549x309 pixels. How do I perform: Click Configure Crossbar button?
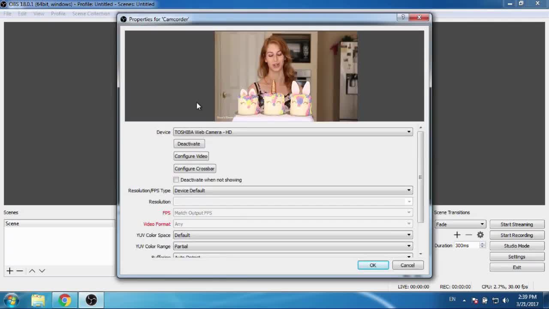tap(194, 169)
